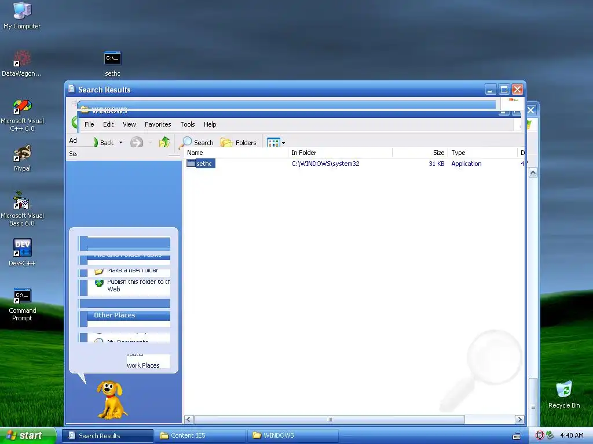Open the View menu

tap(129, 124)
